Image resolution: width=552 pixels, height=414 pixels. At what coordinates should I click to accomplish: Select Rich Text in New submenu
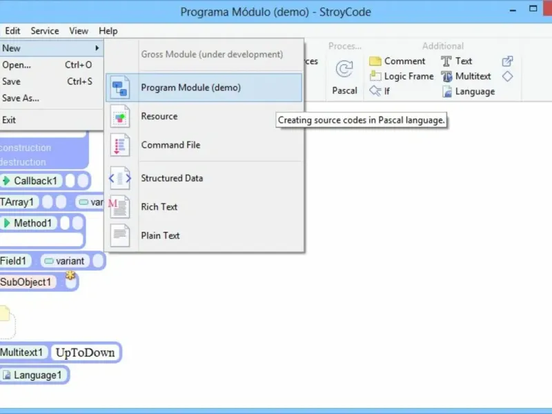click(204, 206)
